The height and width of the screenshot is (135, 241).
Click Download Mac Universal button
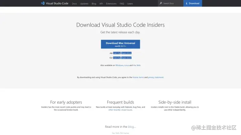tap(120, 44)
